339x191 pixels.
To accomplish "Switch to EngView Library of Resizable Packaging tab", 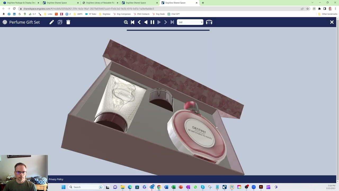I will (x=100, y=3).
